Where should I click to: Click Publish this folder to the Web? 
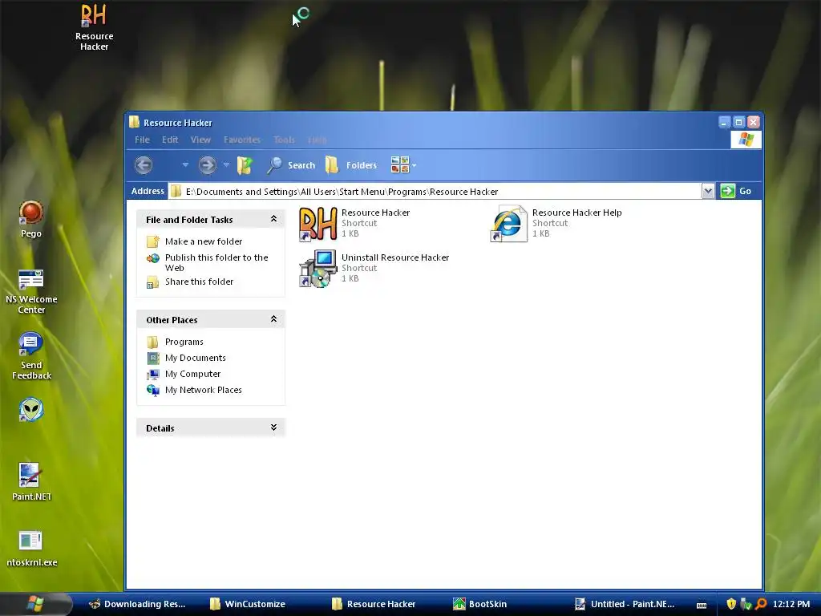pos(216,262)
